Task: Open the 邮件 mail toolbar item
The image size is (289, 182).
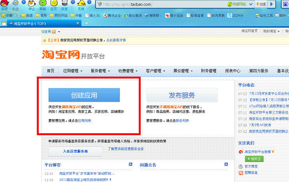Action: click(x=280, y=16)
